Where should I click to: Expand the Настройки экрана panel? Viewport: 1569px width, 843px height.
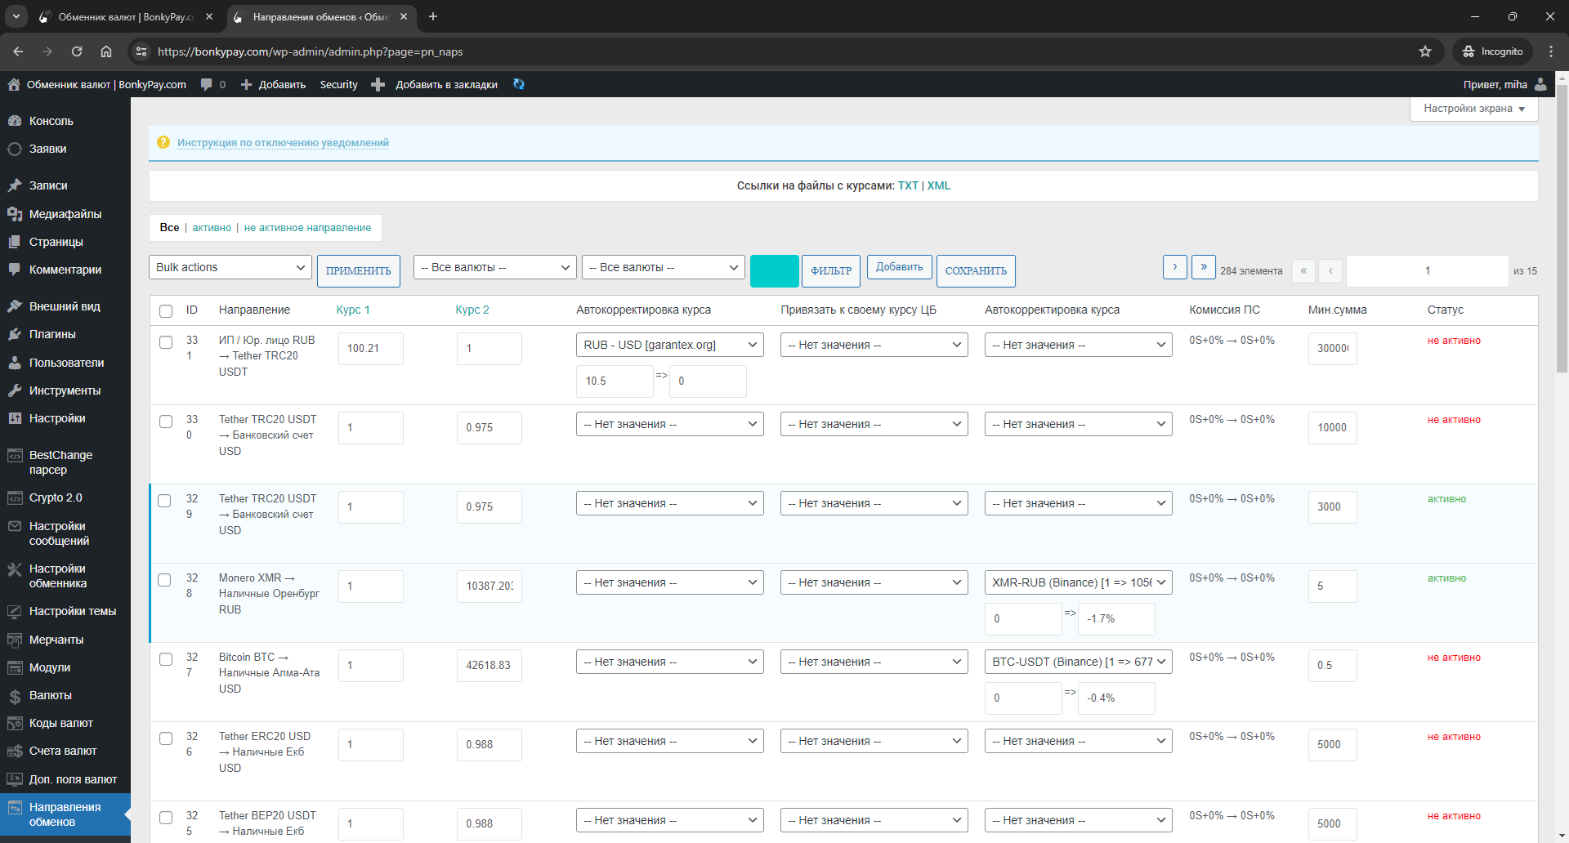pos(1473,109)
